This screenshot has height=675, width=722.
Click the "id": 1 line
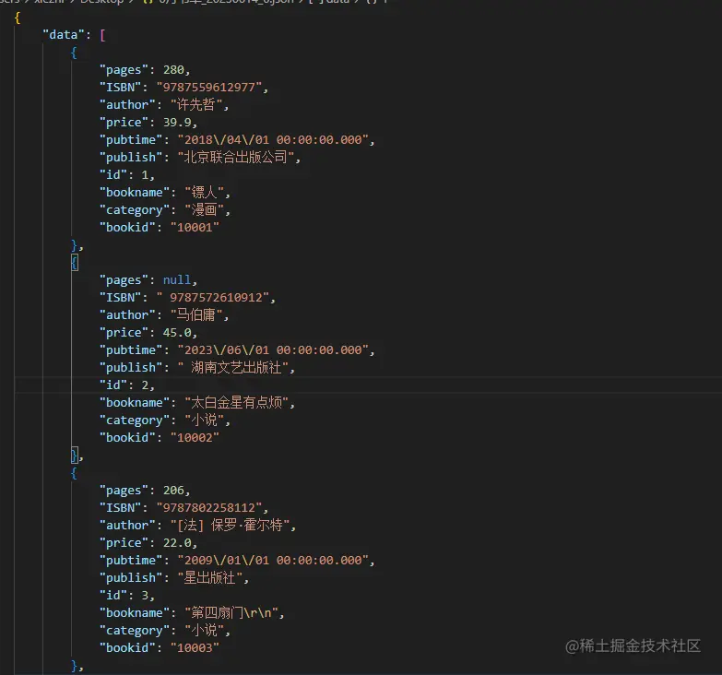pos(127,175)
